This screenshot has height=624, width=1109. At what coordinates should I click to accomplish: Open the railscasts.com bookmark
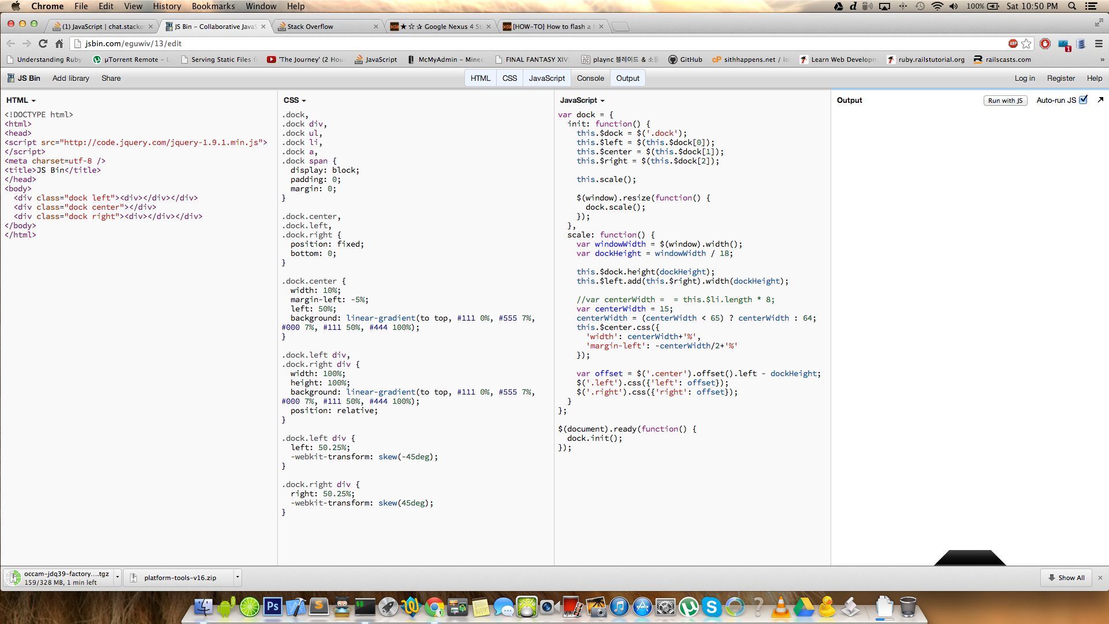1002,60
